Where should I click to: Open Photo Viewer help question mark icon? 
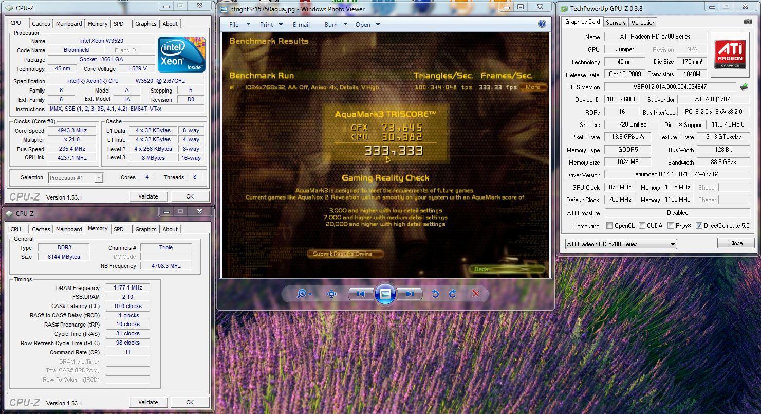pyautogui.click(x=542, y=24)
